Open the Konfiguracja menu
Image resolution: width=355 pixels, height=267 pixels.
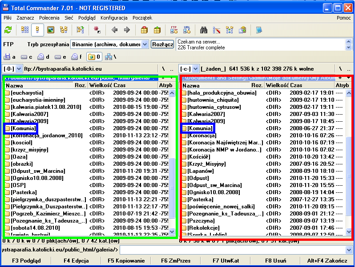pos(114,18)
